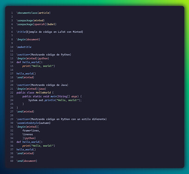Click the \end{document} line
This screenshot has height=174, width=189.
[27, 161]
